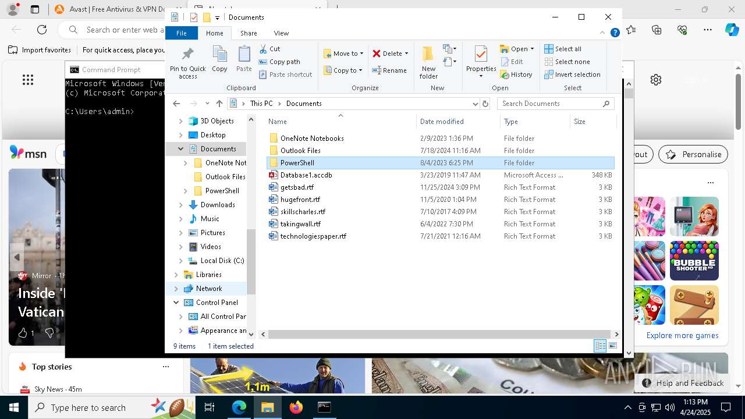Refresh the Documents folder view
This screenshot has height=419, width=745.
[x=485, y=104]
